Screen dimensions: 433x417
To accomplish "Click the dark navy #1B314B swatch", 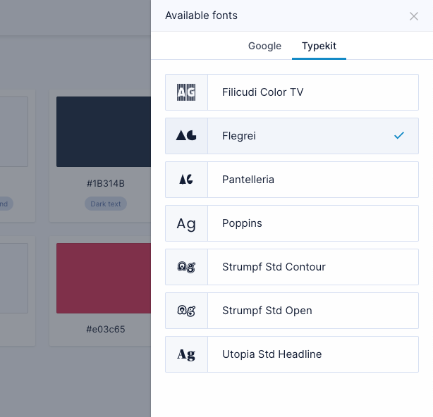I will [104, 132].
